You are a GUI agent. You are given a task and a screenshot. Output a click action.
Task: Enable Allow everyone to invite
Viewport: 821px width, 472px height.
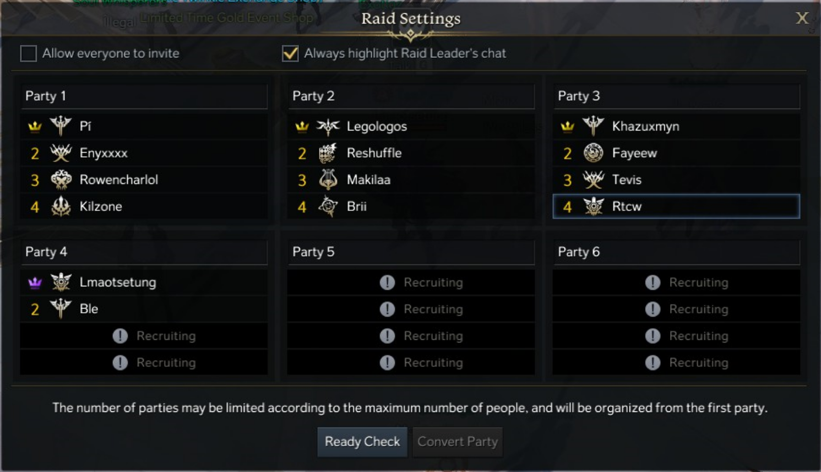[29, 53]
